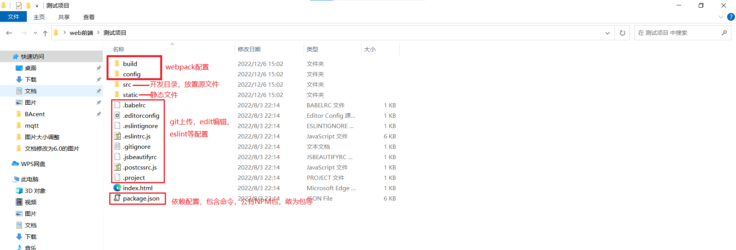Select the build folder icon
The height and width of the screenshot is (250, 736).
coord(117,63)
